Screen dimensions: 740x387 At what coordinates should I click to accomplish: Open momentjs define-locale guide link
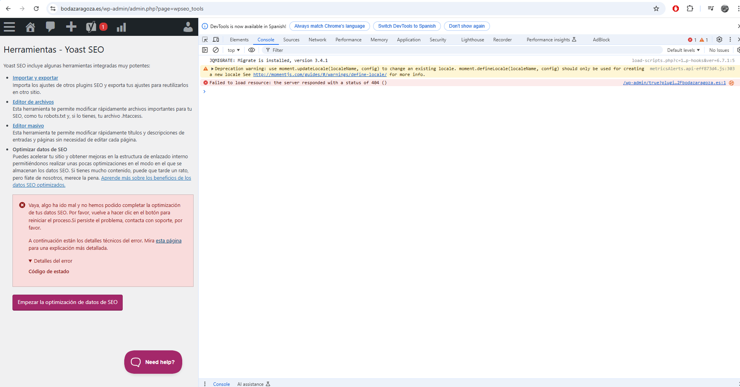(x=320, y=74)
